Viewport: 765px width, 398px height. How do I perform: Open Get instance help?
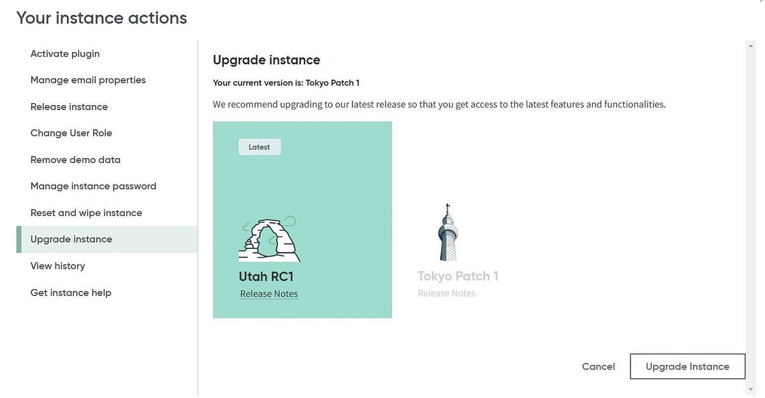coord(70,292)
